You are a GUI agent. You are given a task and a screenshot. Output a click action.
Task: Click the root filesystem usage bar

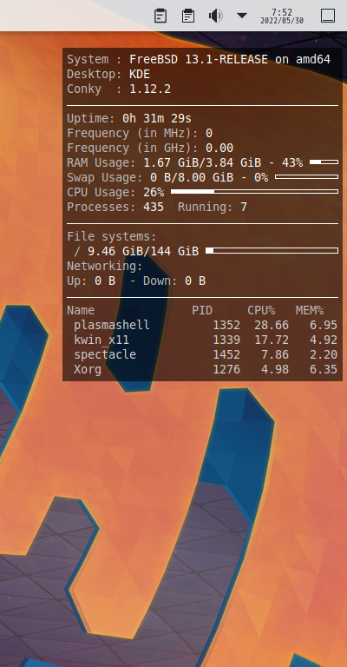(x=272, y=250)
